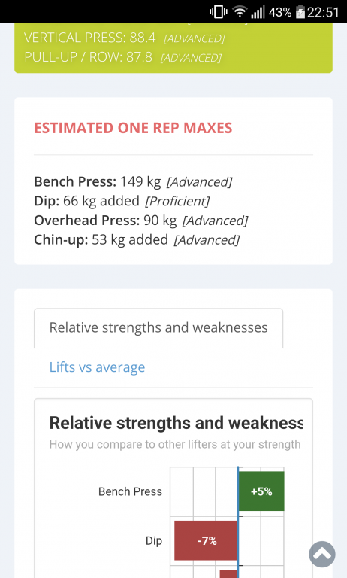Tap the Bench Press chart axis label
Image resolution: width=347 pixels, height=578 pixels.
point(130,491)
